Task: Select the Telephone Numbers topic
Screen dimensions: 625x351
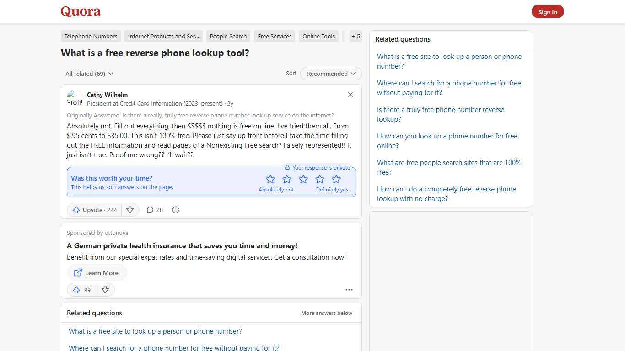Action: (91, 36)
